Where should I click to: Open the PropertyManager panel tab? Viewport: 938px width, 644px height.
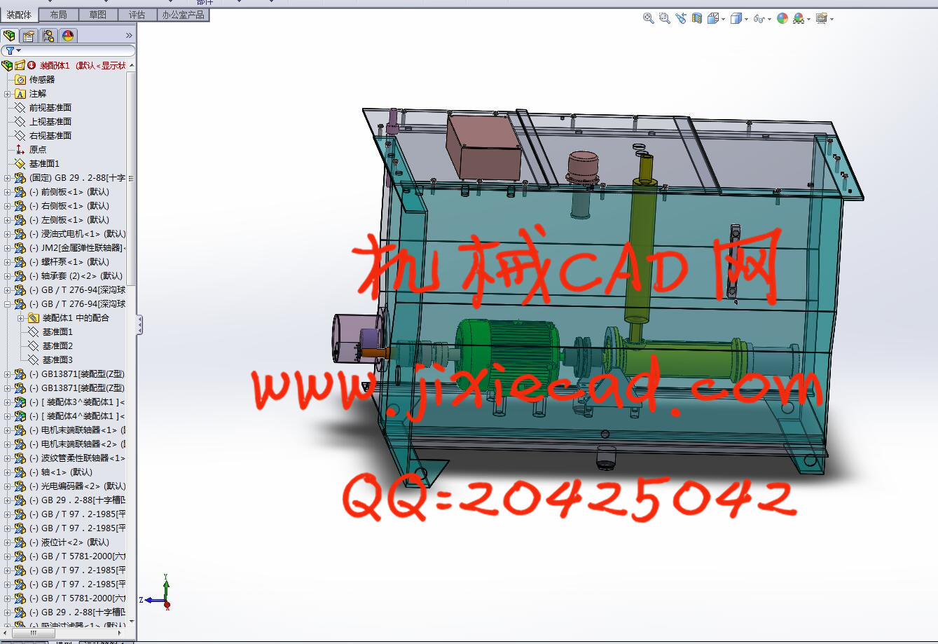click(x=29, y=36)
